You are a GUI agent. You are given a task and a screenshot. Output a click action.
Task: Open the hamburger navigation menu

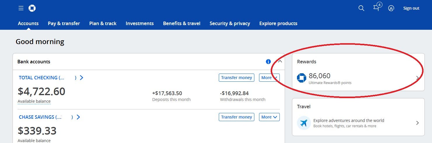(x=21, y=8)
